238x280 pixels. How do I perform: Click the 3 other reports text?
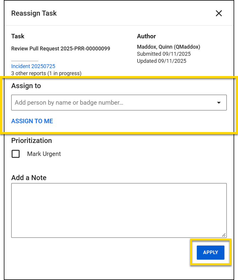point(46,73)
